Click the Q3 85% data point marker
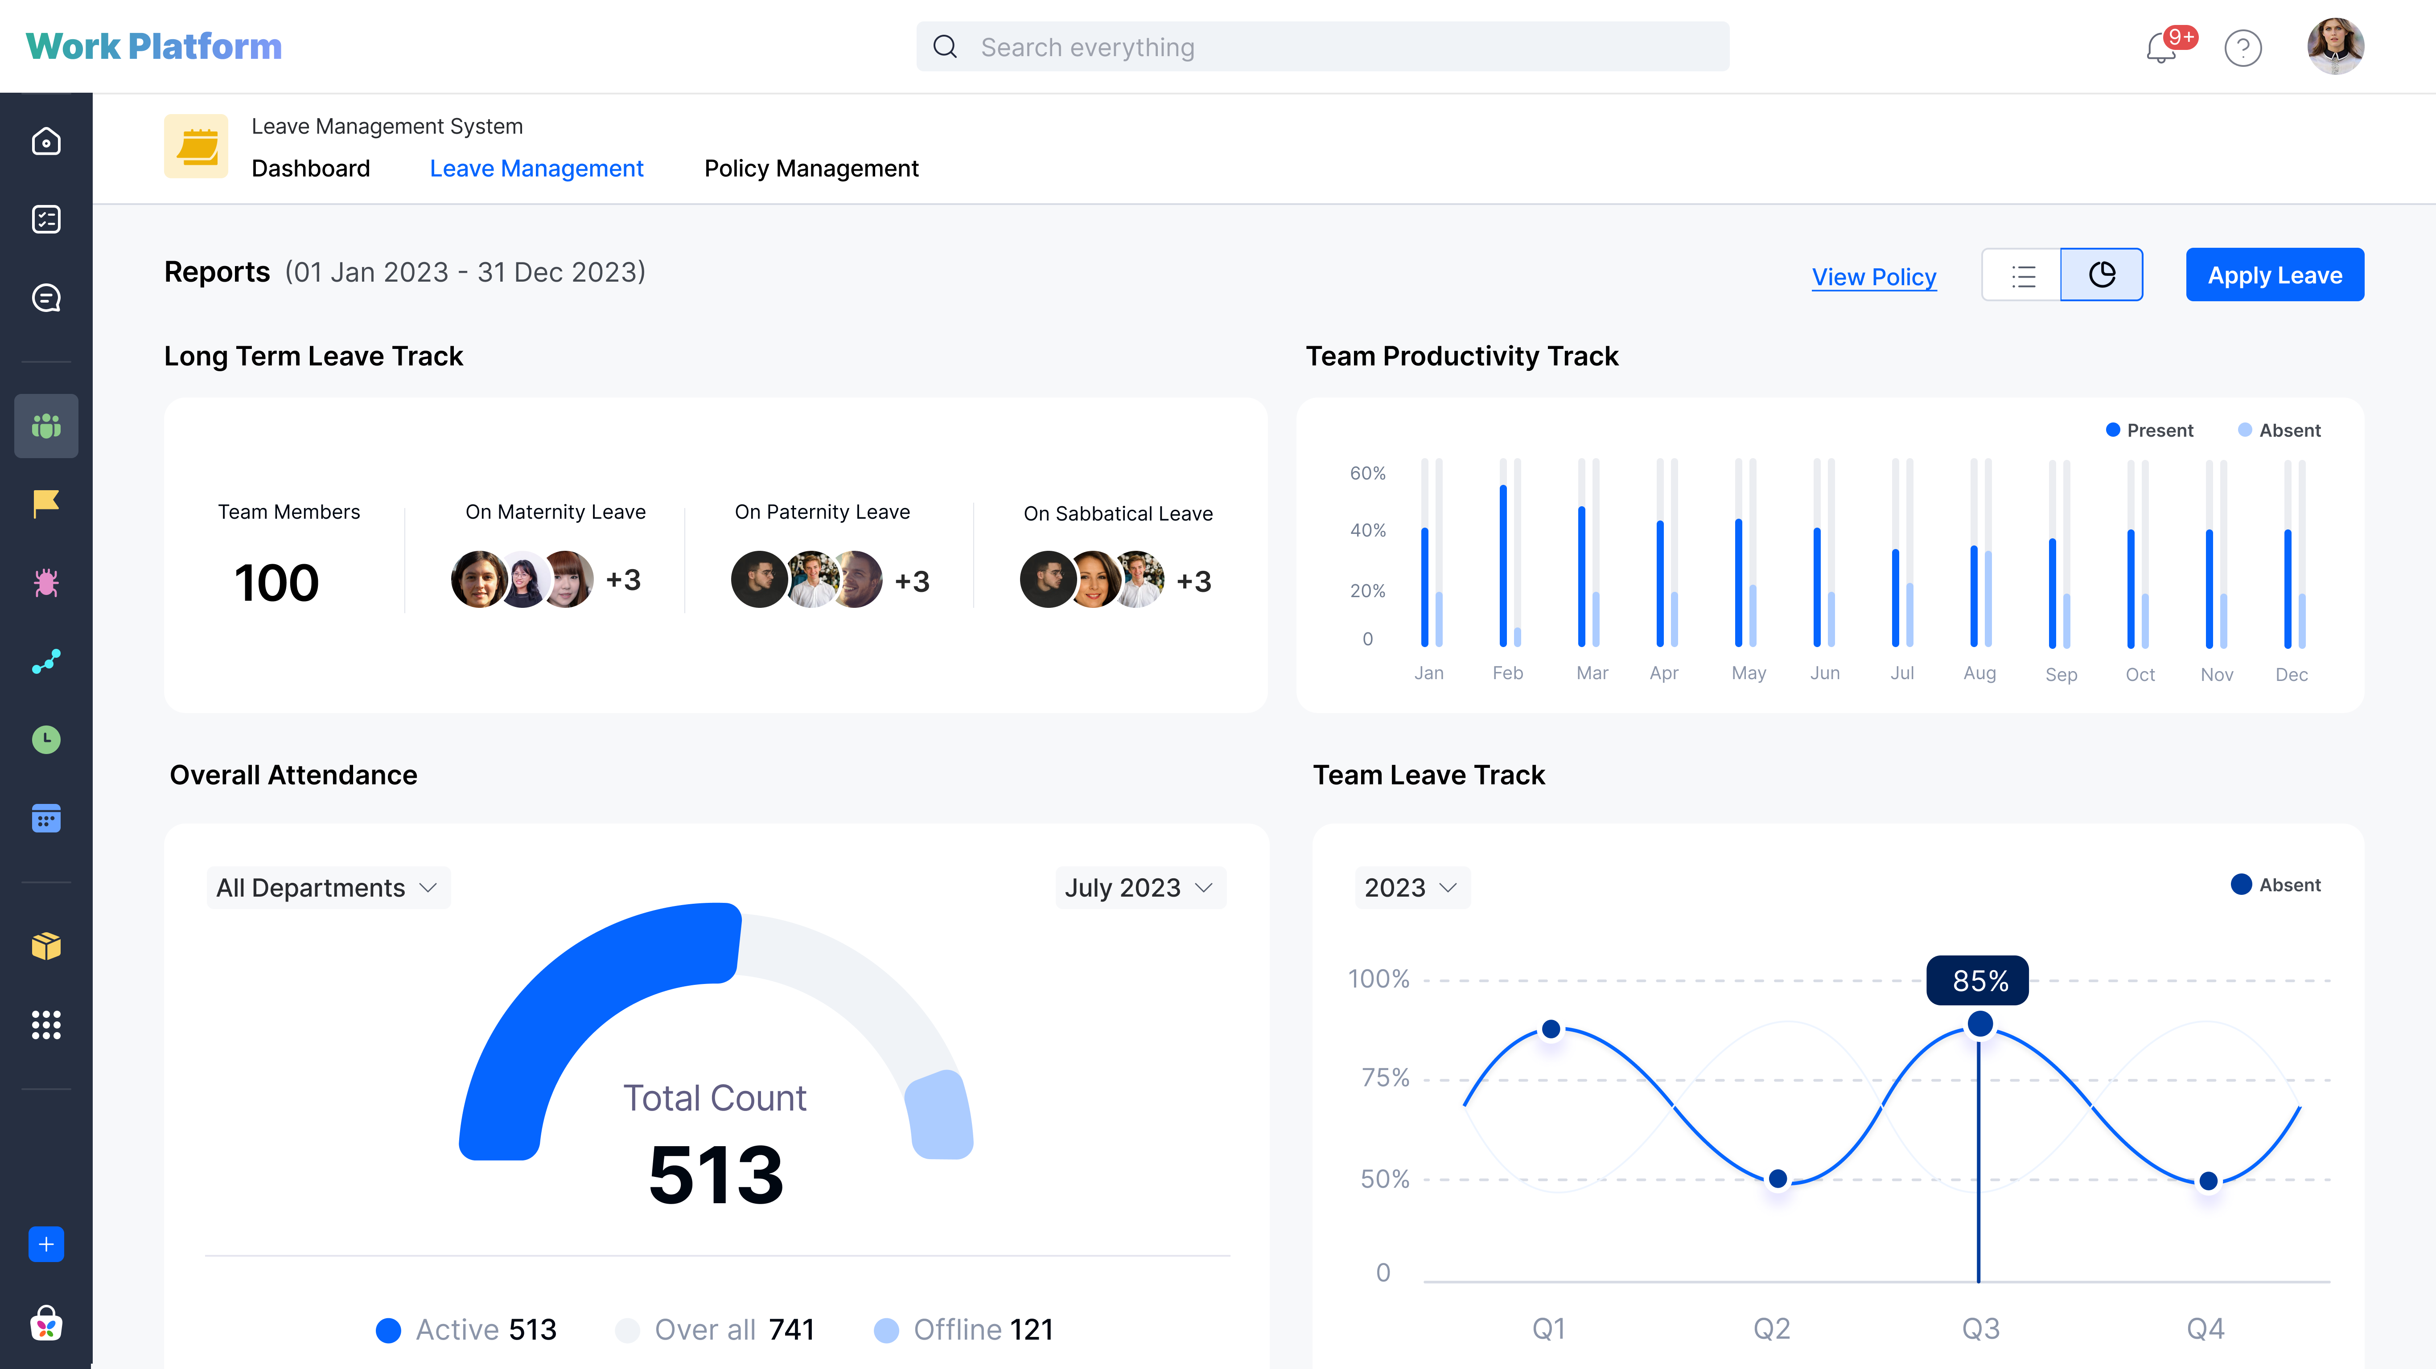This screenshot has height=1369, width=2436. click(x=1979, y=1023)
